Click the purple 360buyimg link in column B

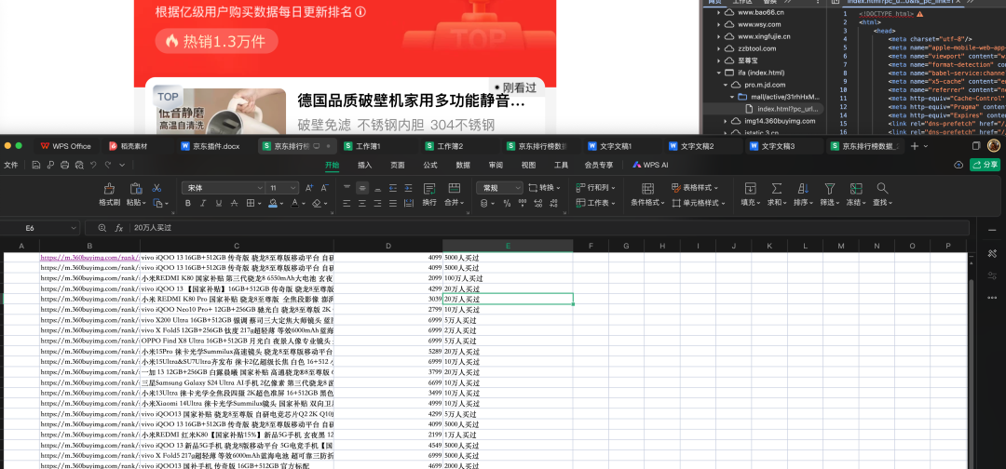point(89,258)
